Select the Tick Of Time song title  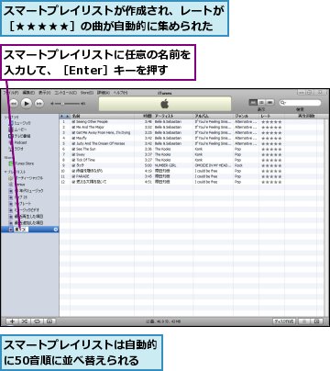(x=85, y=160)
